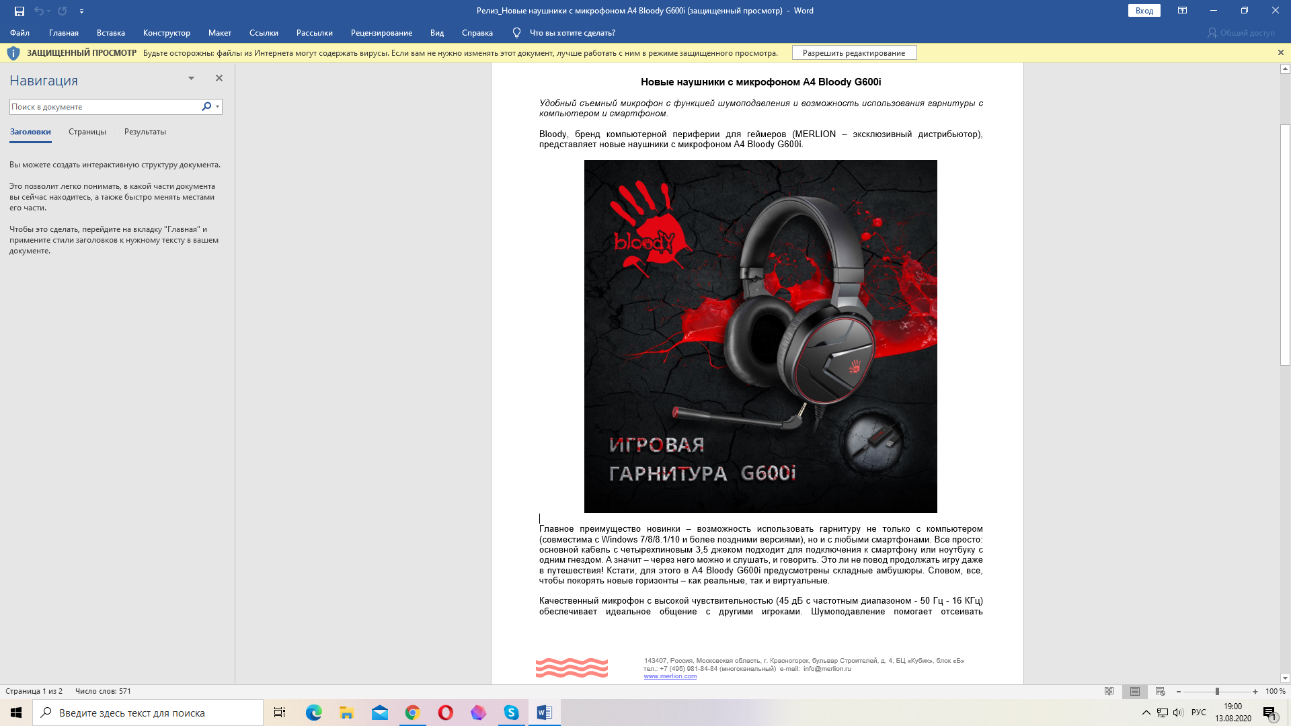Open the Ссылки ribbon tab
Screen dimensions: 1291x726
pyautogui.click(x=264, y=33)
